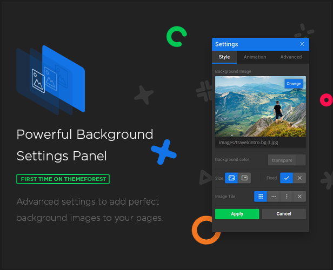Choose the vertical tile dots icon
Screen dimensions: 333x270
(287, 197)
